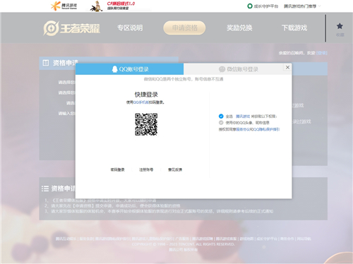Click the 资格申请 panel header icon

click(46, 63)
